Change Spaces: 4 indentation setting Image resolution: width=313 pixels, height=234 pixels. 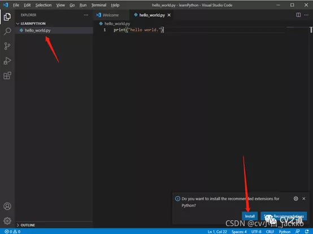(239, 232)
